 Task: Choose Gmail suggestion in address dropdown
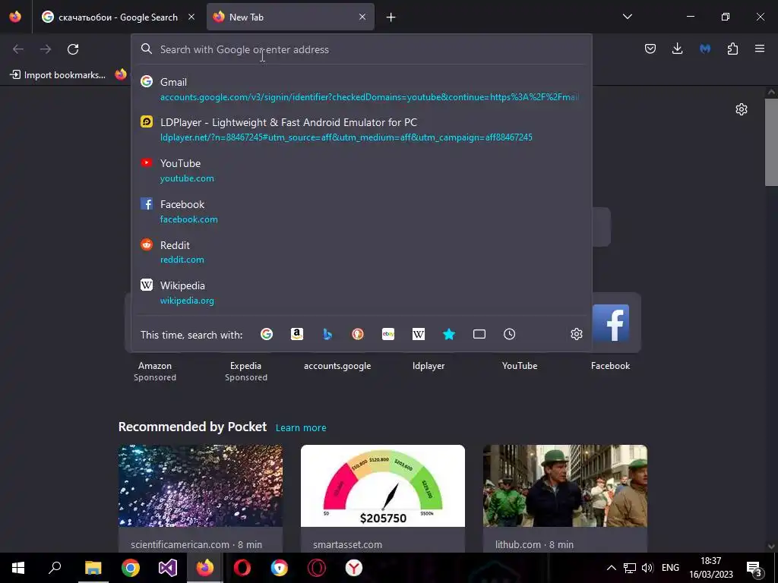(x=361, y=90)
